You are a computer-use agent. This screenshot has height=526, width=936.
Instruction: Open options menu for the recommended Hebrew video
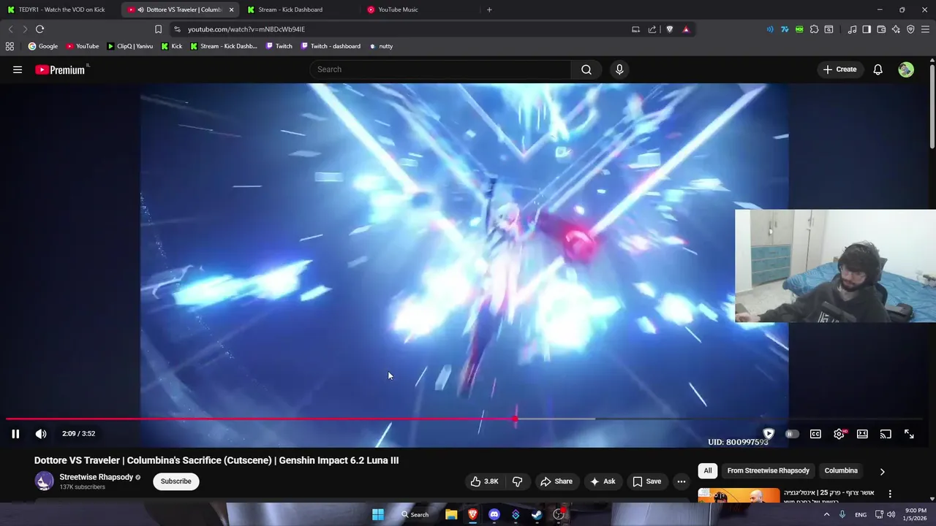pyautogui.click(x=890, y=495)
